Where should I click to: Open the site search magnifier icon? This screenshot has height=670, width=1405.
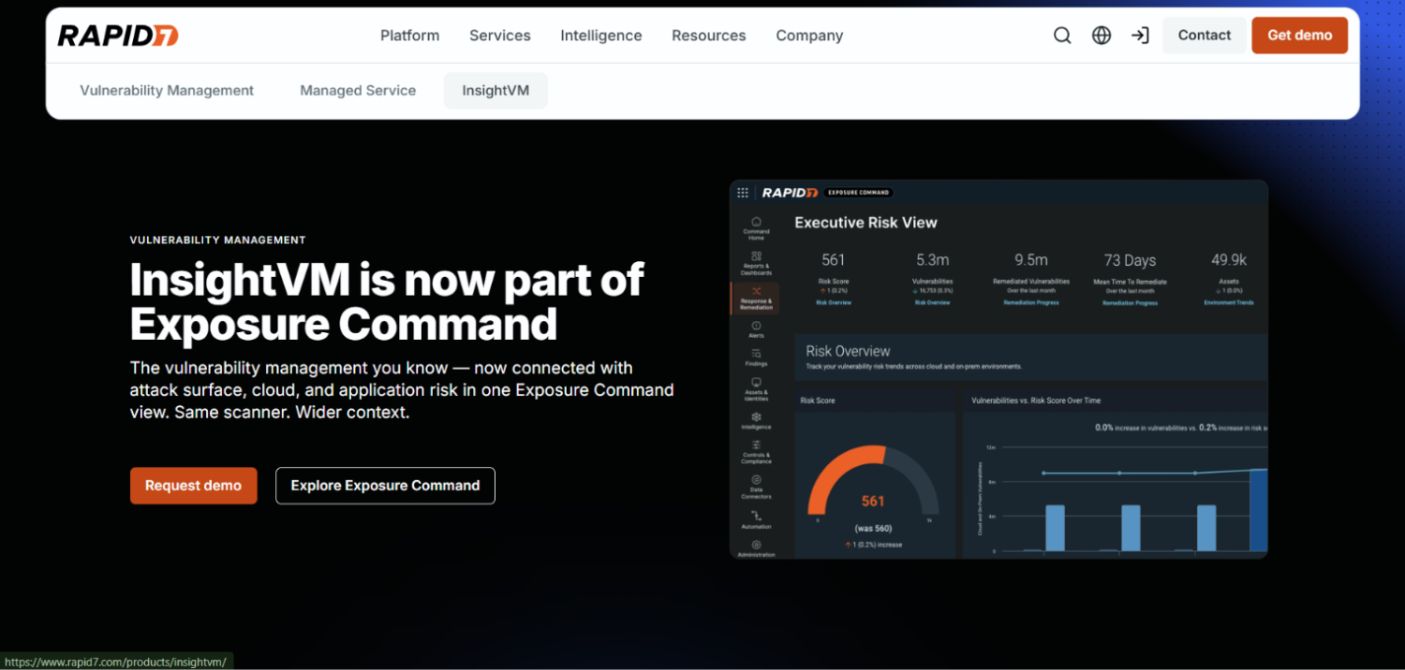[1062, 36]
